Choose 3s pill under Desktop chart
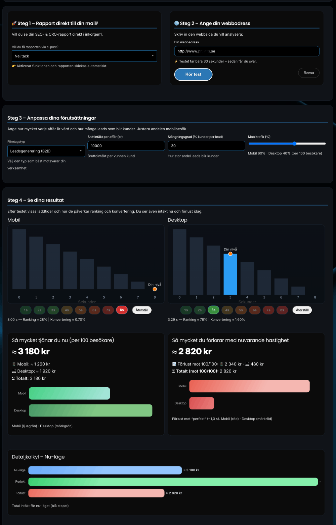This screenshot has height=525, width=336. [x=213, y=310]
